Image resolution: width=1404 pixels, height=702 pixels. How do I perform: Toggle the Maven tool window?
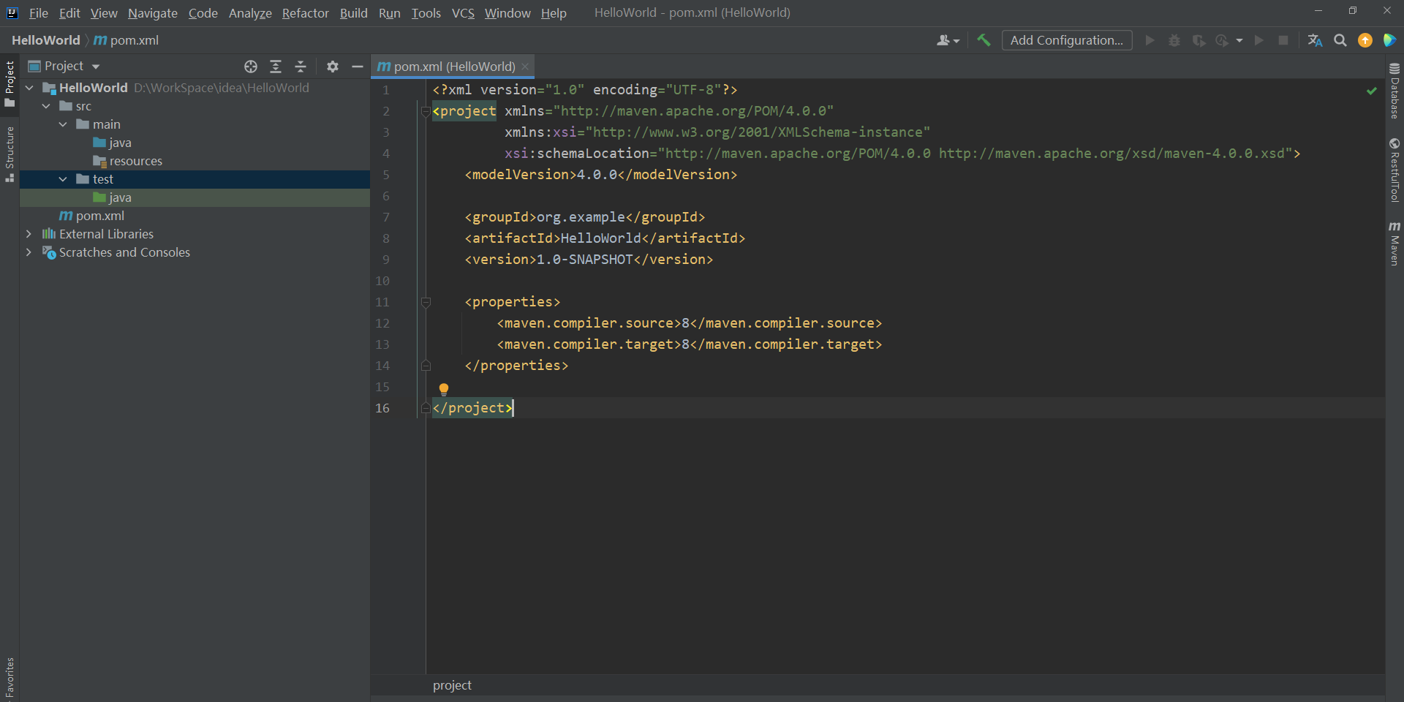click(x=1394, y=244)
